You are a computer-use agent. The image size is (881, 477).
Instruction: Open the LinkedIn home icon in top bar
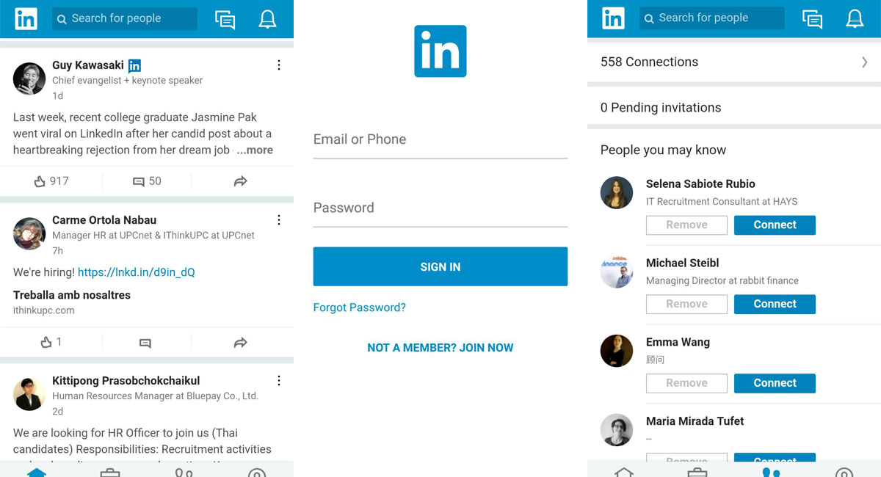[26, 18]
